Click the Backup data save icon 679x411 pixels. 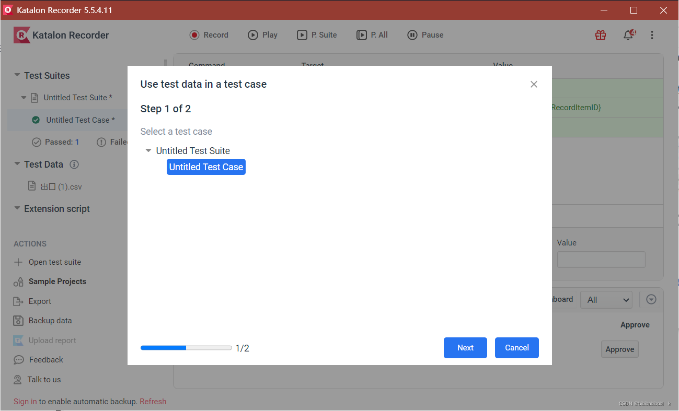(18, 321)
